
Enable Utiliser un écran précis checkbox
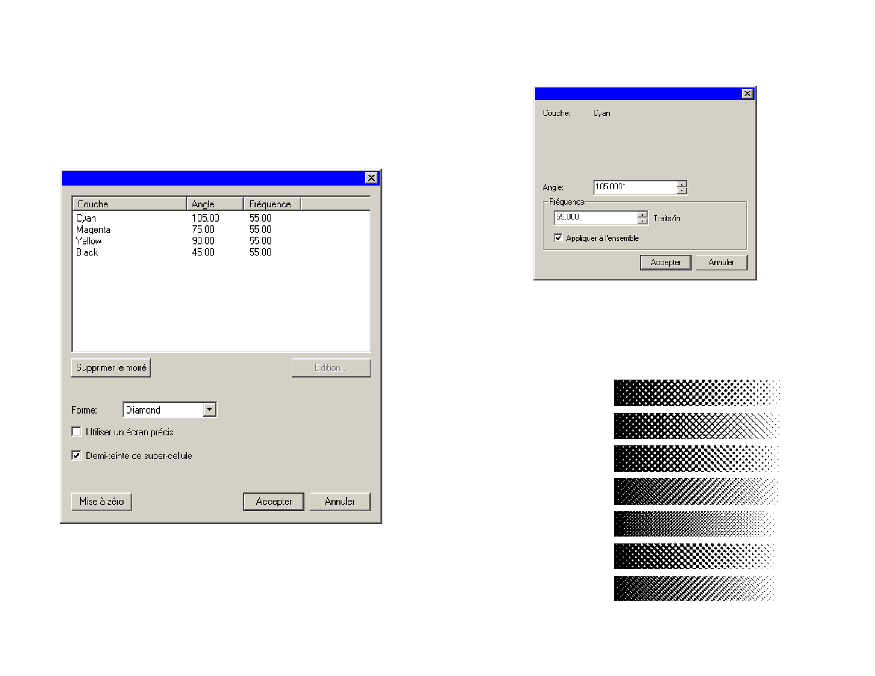coord(77,432)
